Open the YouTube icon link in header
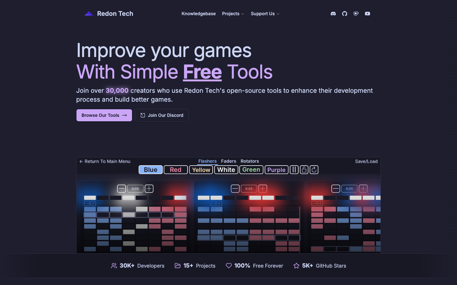 point(368,14)
